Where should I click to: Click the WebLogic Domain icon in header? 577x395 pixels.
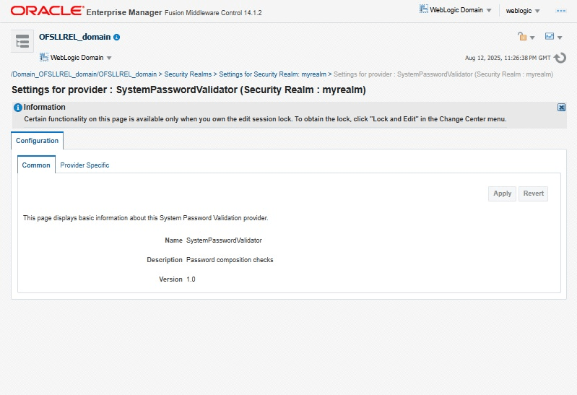tap(424, 9)
